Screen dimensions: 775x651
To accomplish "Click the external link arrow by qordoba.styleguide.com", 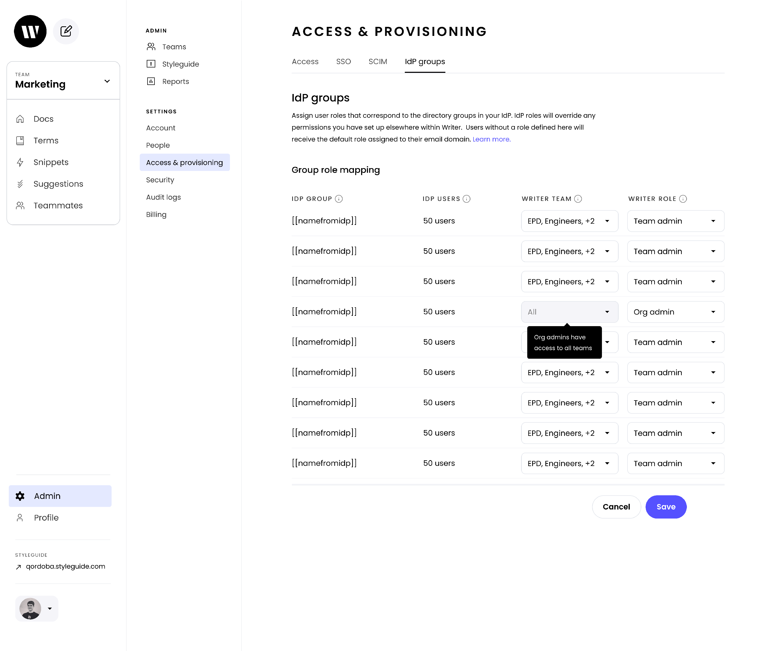I will click(18, 567).
